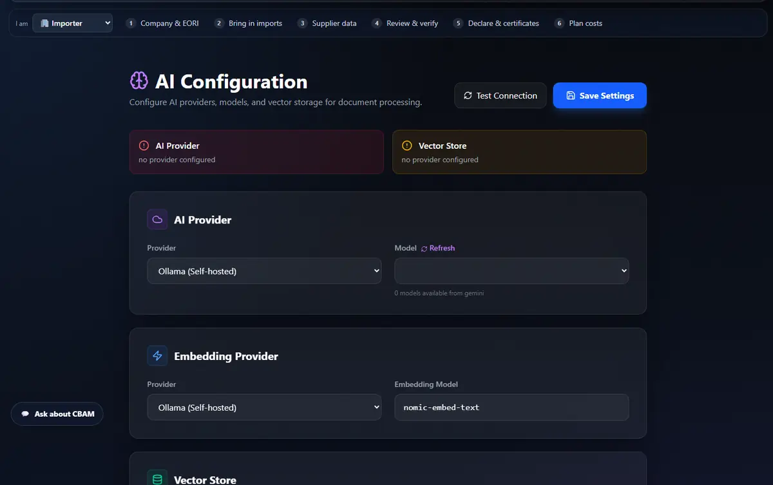Image resolution: width=773 pixels, height=485 pixels.
Task: Click the Vector Store section heading
Action: [x=205, y=480]
